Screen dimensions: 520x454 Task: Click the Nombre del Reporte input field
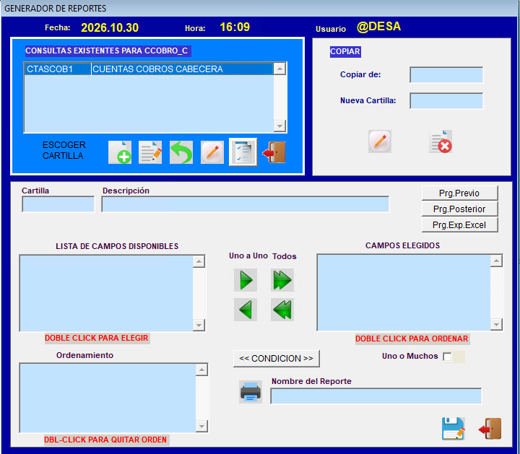click(376, 396)
